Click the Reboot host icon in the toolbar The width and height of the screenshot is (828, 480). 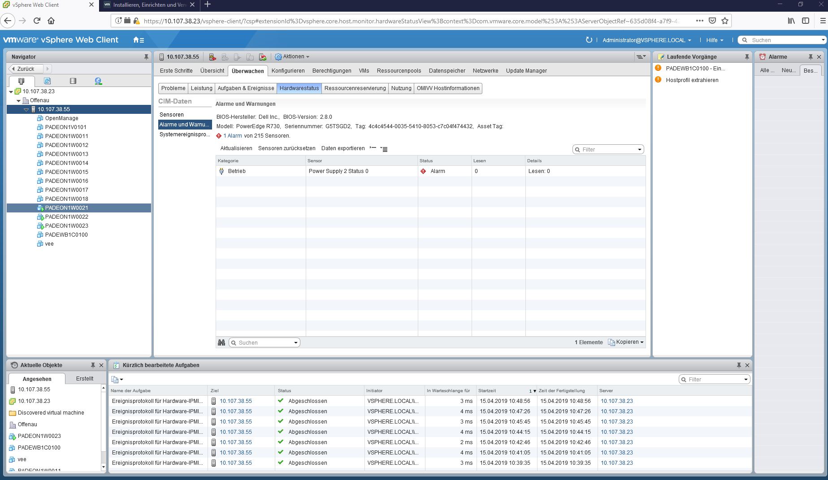coord(263,56)
